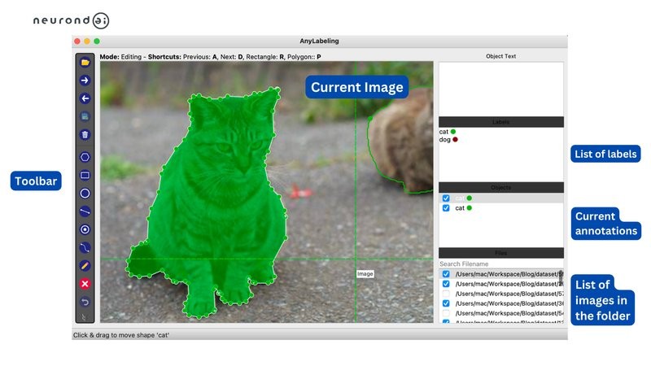The image size is (651, 366).
Task: Open a file with the folder icon
Action: pos(85,63)
